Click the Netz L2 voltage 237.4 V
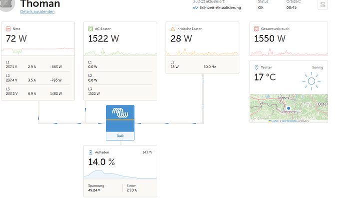The width and height of the screenshot is (344, 198). 11,80
